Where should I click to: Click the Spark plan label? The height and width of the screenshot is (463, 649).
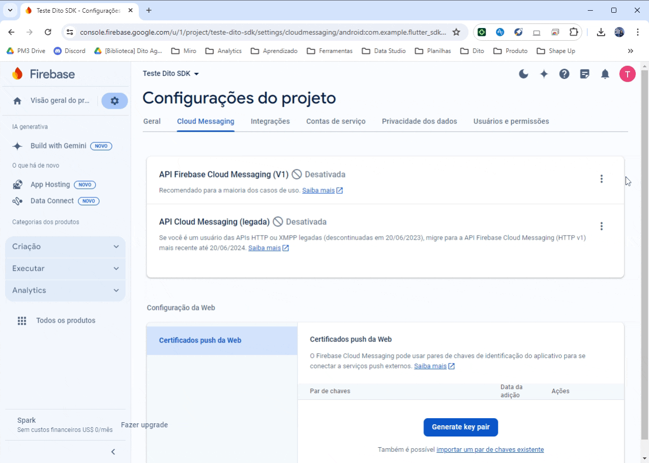[27, 421]
